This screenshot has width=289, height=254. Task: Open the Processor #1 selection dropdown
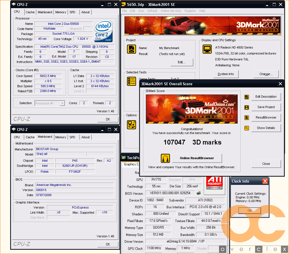click(x=62, y=103)
